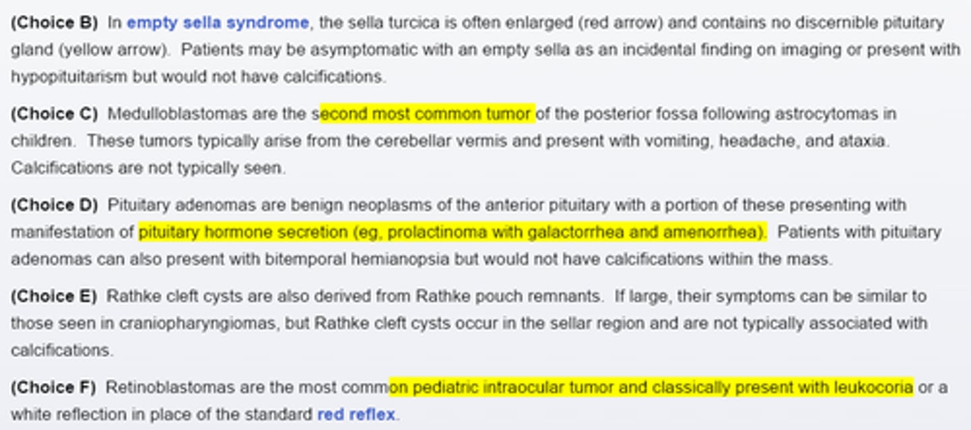Click the "(Choice D)" label

[x=54, y=205]
